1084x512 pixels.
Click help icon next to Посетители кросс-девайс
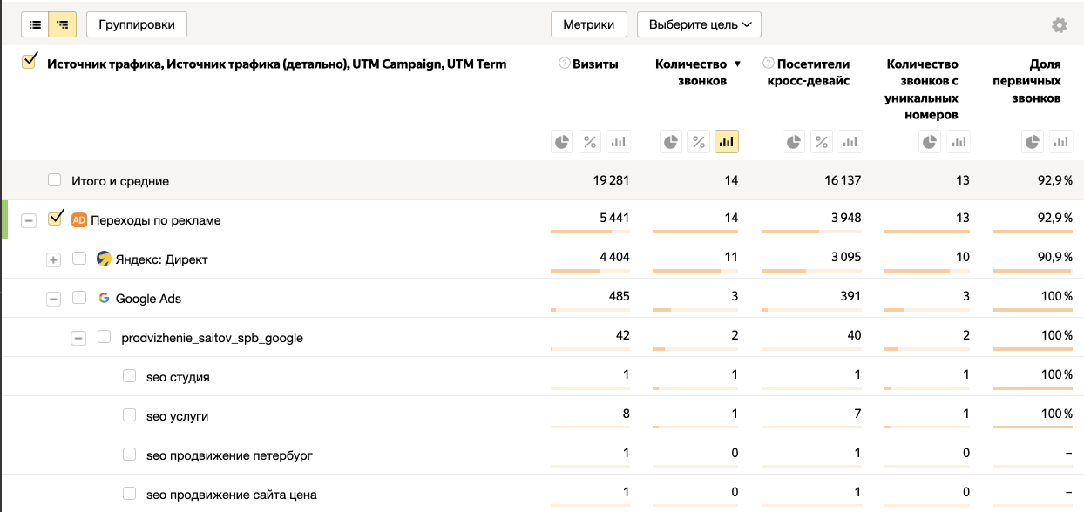(x=768, y=64)
